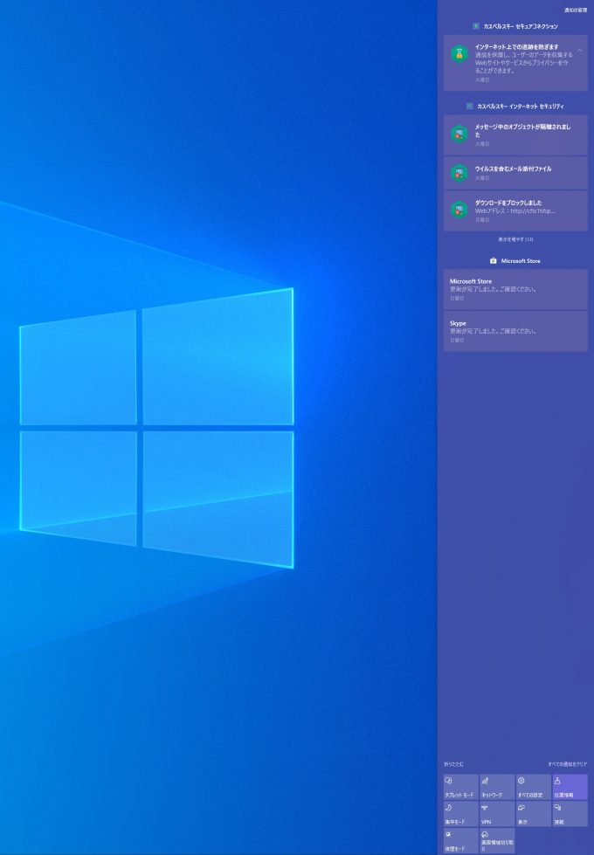Toggle タブレット モード quick action

tap(461, 787)
